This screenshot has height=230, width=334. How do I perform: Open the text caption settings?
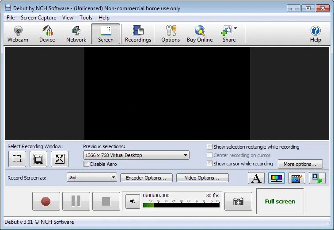click(x=256, y=178)
